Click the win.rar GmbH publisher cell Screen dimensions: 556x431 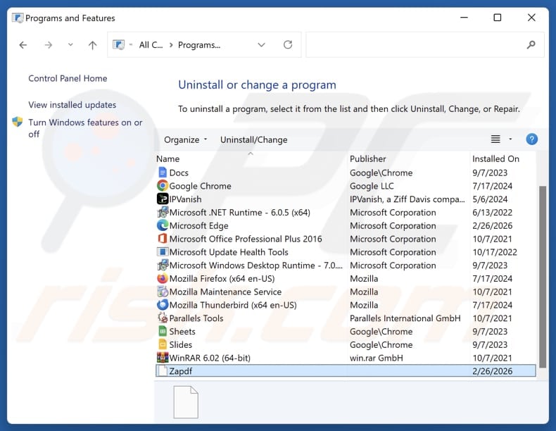click(x=377, y=358)
